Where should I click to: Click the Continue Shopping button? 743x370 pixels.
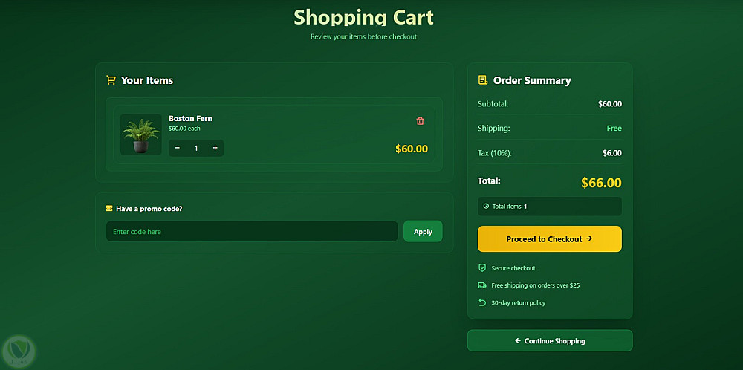549,341
